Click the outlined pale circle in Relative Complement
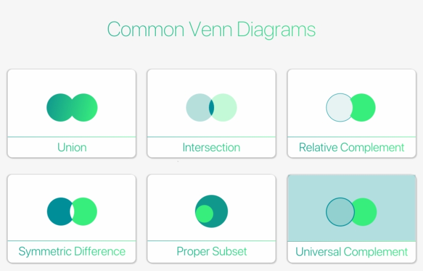This screenshot has height=271, width=423. pos(338,108)
